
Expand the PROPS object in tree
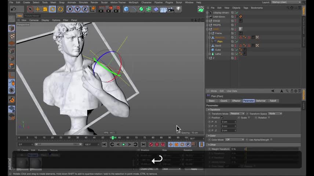(x=207, y=25)
